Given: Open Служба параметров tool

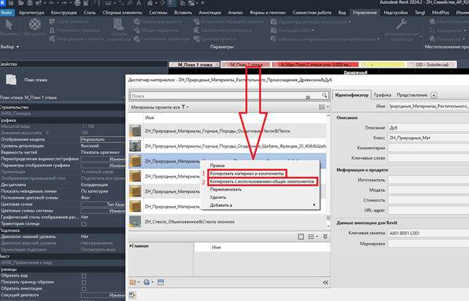Looking at the screenshot, I should pos(118,30).
